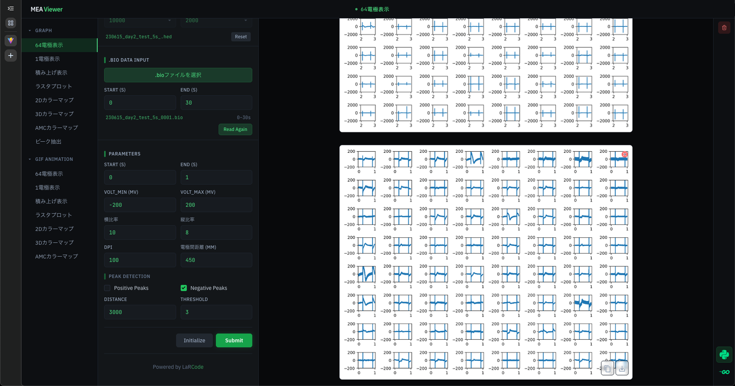Viewport: 735px width, 386px height.
Task: Click the Powered by LaRCode text
Action: tap(178, 367)
